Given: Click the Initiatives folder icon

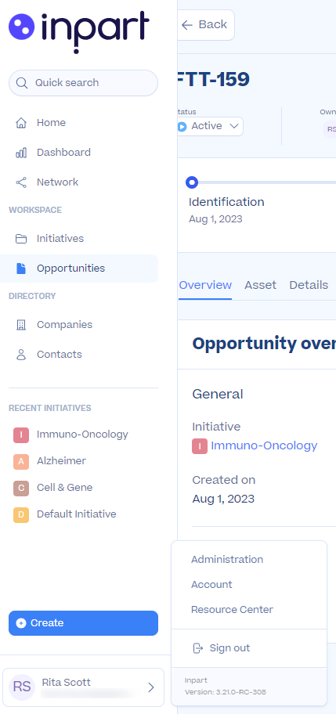Looking at the screenshot, I should [x=21, y=239].
